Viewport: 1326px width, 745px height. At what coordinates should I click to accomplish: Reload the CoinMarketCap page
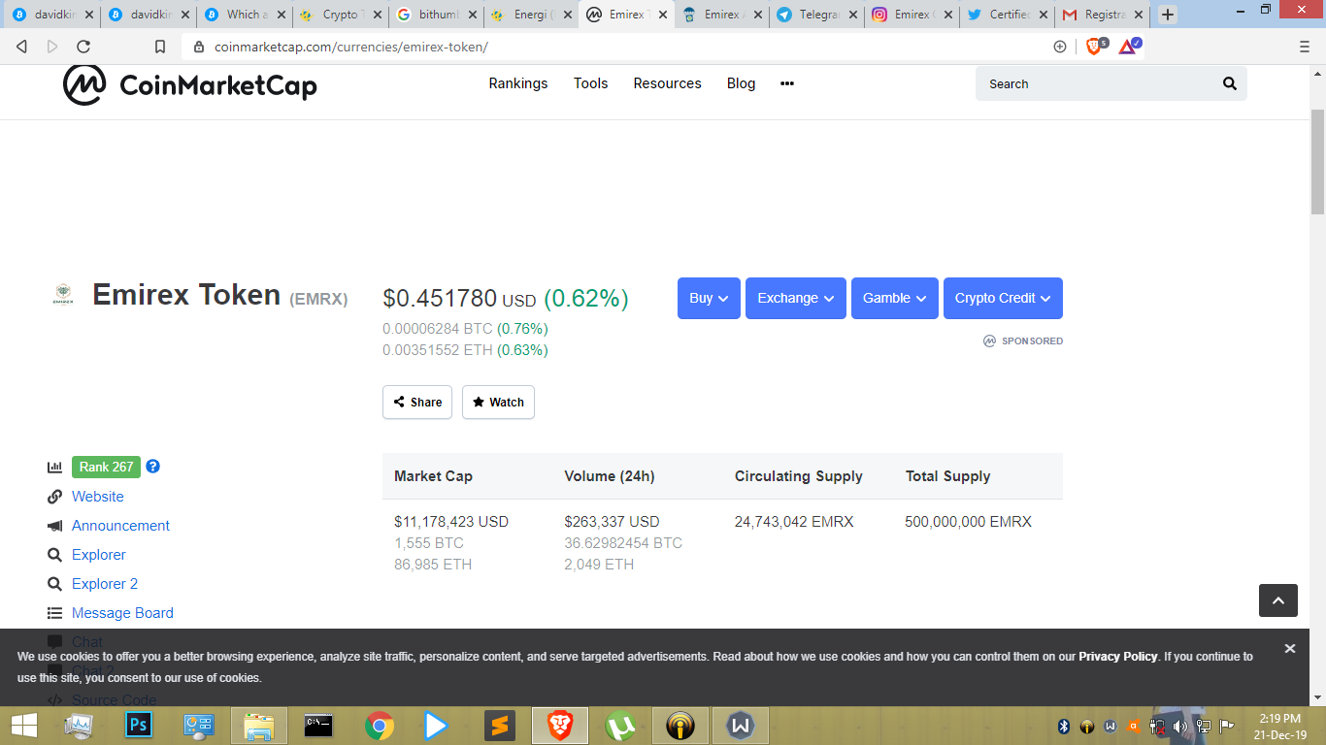tap(83, 47)
